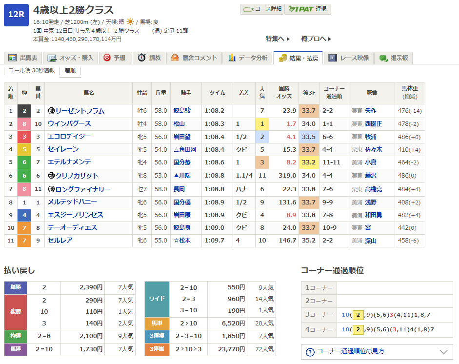
Task: Expand the 俺プロへ menu arrow
Action: pyautogui.click(x=329, y=39)
